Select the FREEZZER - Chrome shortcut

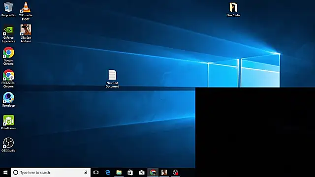(8, 79)
